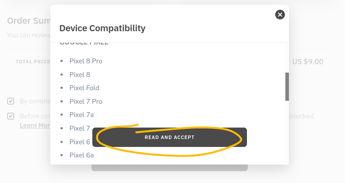Click the scrollbar track below the thumb

(287, 132)
